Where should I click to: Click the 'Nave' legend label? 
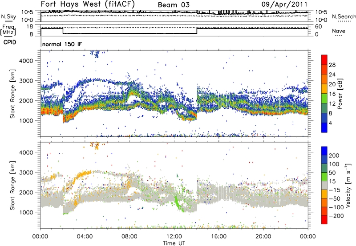coord(338,31)
